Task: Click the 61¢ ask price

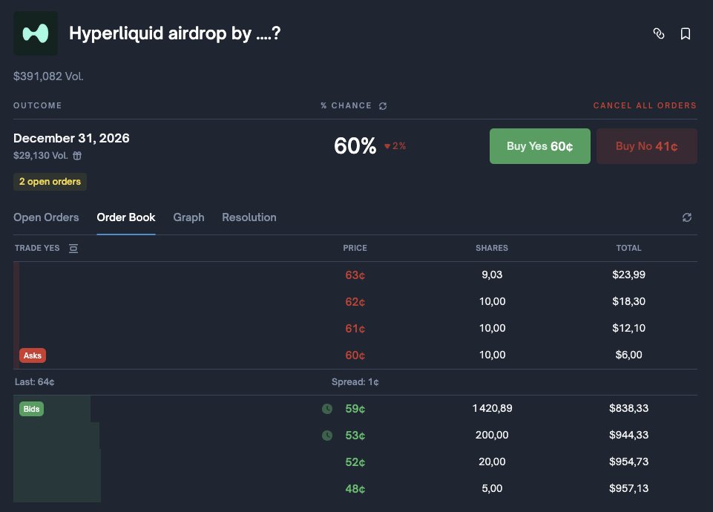Action: point(355,328)
